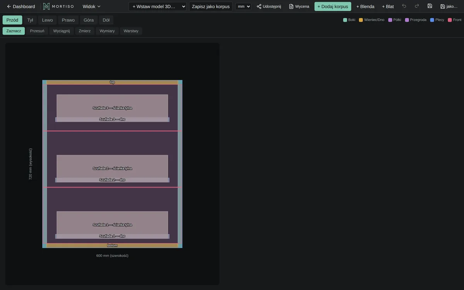The height and width of the screenshot is (290, 464).
Task: Select Szuflada 2 ścianka tylna panel
Action: click(112, 166)
